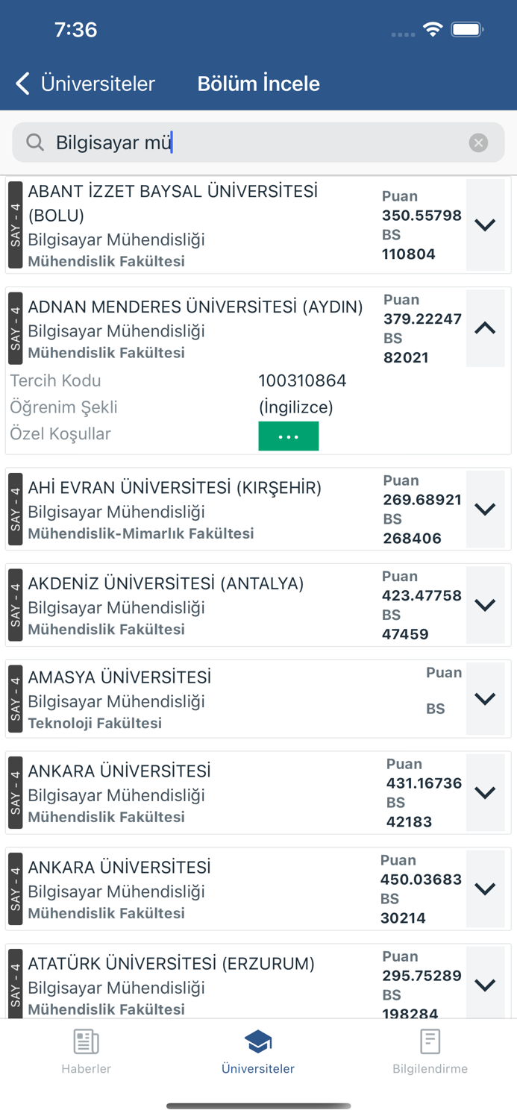Open Özel Koşullar green button

(289, 436)
